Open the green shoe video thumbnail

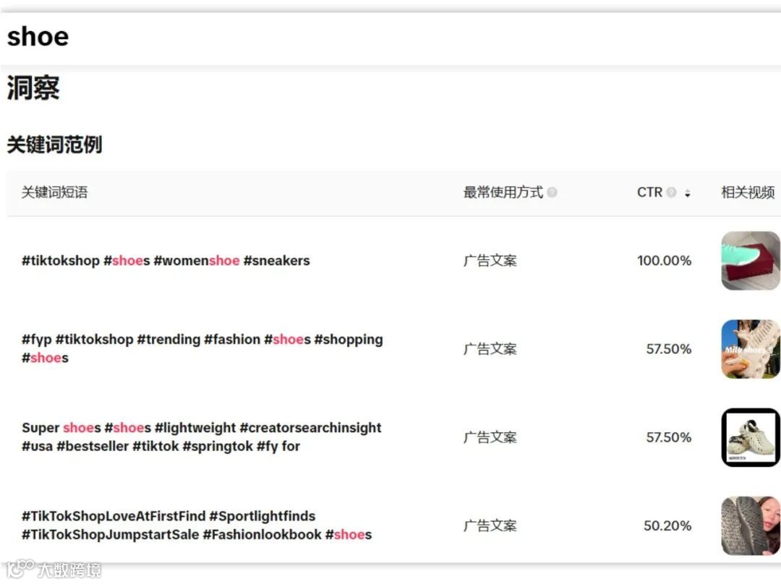point(750,261)
